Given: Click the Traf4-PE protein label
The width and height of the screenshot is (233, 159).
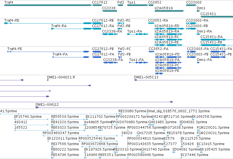Looking at the screenshot, I should [x=15, y=49].
